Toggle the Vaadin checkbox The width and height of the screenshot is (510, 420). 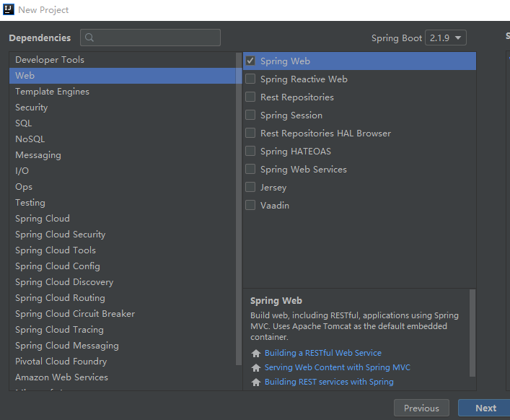(x=250, y=206)
